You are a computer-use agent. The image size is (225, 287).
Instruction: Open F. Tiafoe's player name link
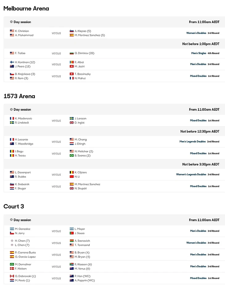point(20,53)
